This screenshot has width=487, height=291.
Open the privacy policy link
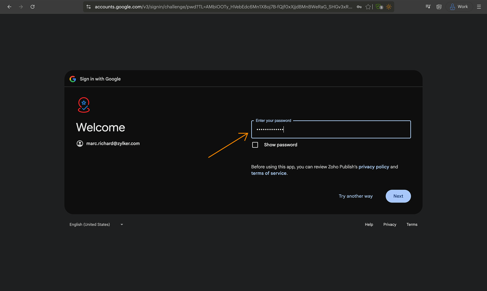(x=374, y=167)
